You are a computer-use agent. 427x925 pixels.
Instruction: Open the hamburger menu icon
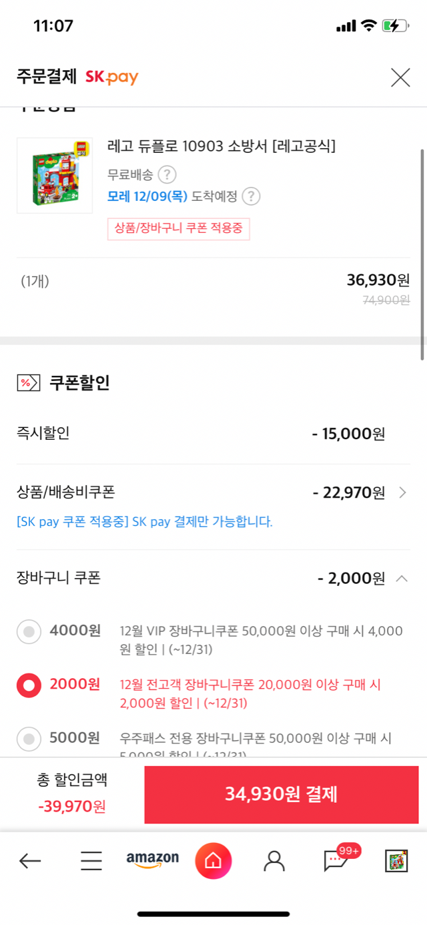coord(91,861)
